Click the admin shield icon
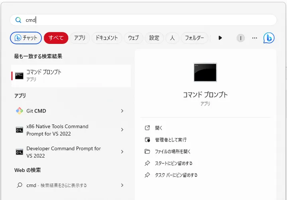Screen dimensions: 287x200 click(x=147, y=140)
